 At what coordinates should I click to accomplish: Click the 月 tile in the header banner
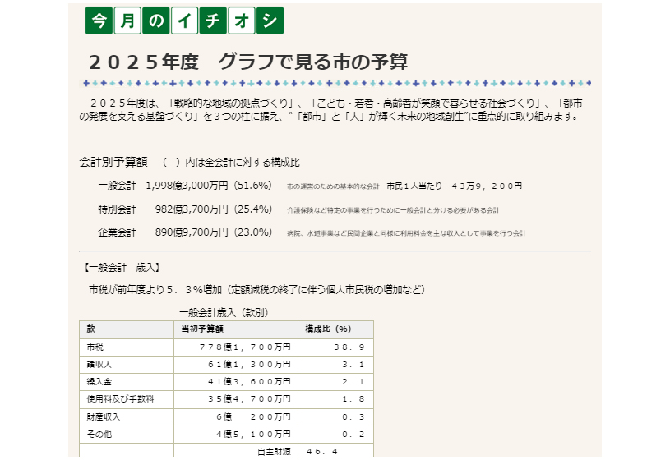point(127,21)
